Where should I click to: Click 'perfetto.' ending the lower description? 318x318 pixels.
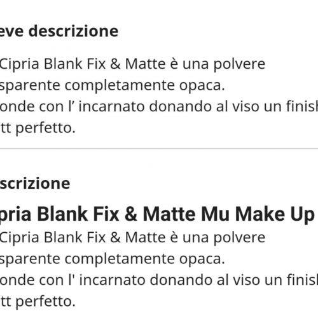click(x=46, y=301)
